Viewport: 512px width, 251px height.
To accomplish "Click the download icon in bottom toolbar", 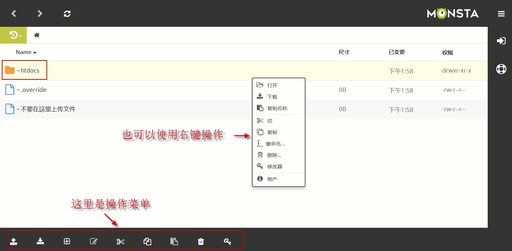I will (x=40, y=241).
